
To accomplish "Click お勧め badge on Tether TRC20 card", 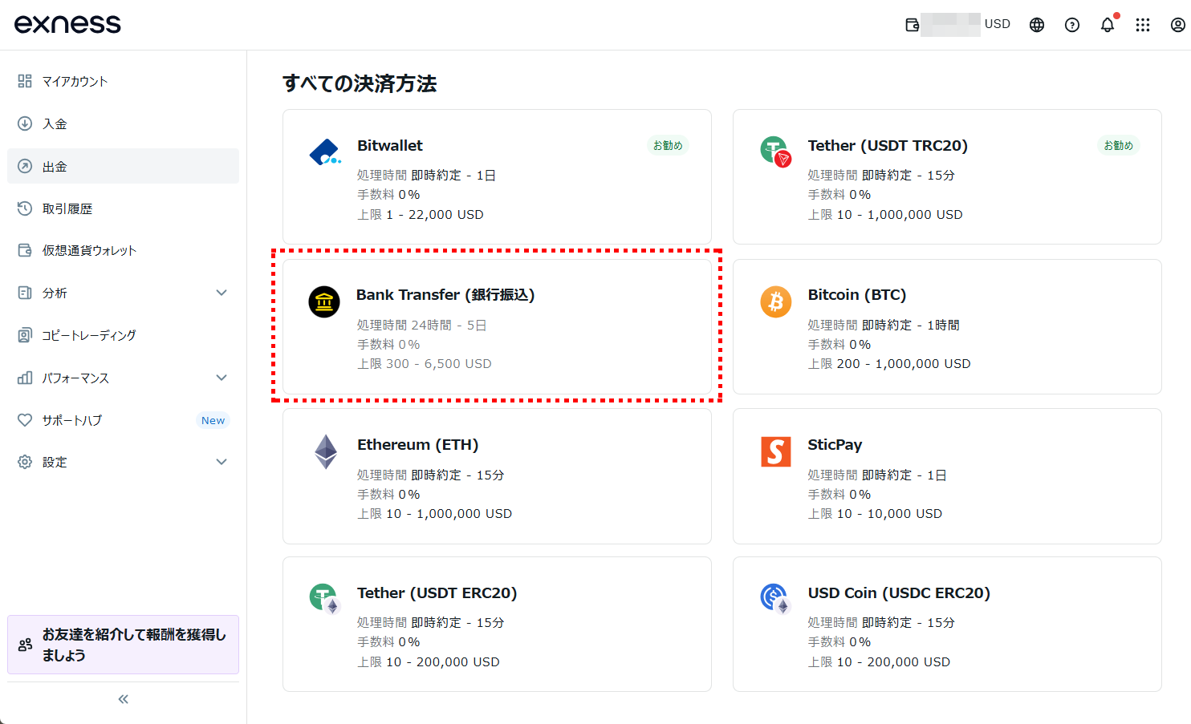I will coord(1118,145).
